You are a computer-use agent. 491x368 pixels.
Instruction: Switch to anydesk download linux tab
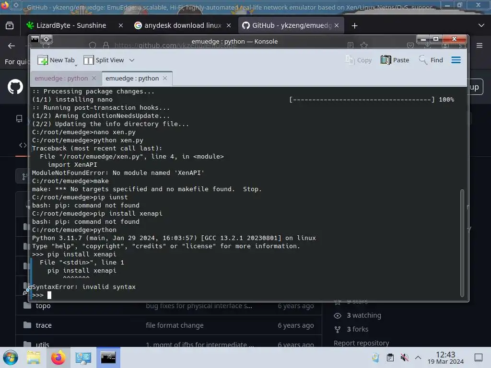point(183,25)
